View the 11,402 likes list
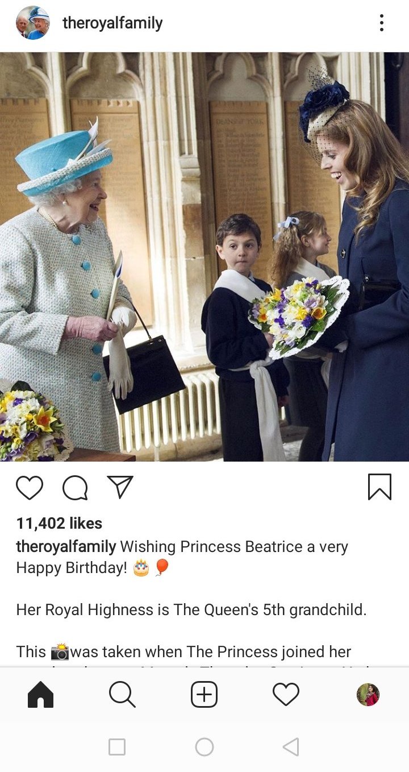This screenshot has width=409, height=772. pos(59,523)
